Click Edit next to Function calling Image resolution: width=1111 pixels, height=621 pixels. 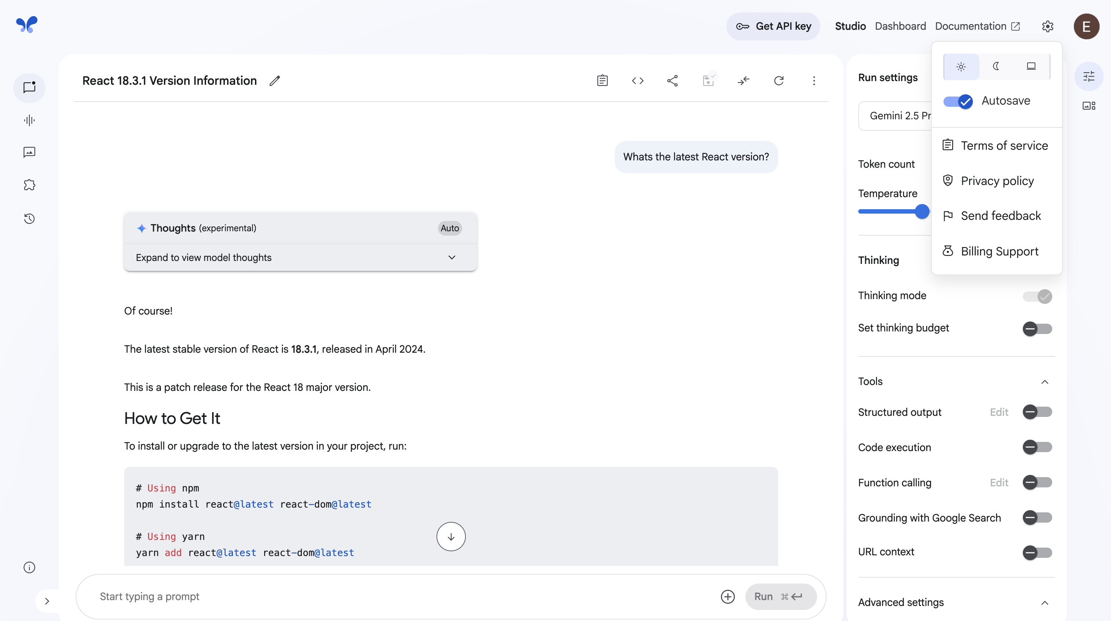999,482
